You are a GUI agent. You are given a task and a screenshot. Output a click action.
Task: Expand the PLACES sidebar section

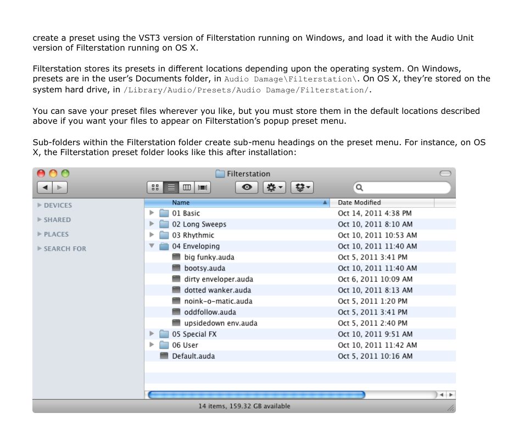point(40,234)
